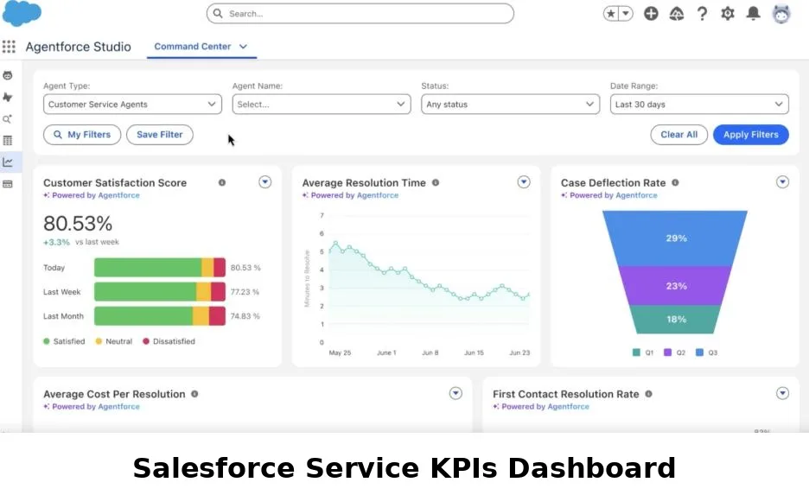Click the user avatar profile icon
Image resolution: width=809 pixels, height=495 pixels.
coord(781,14)
